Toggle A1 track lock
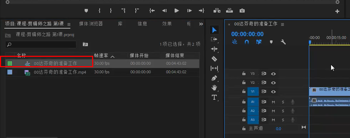The width and height of the screenshot is (350, 138). tap(244, 102)
